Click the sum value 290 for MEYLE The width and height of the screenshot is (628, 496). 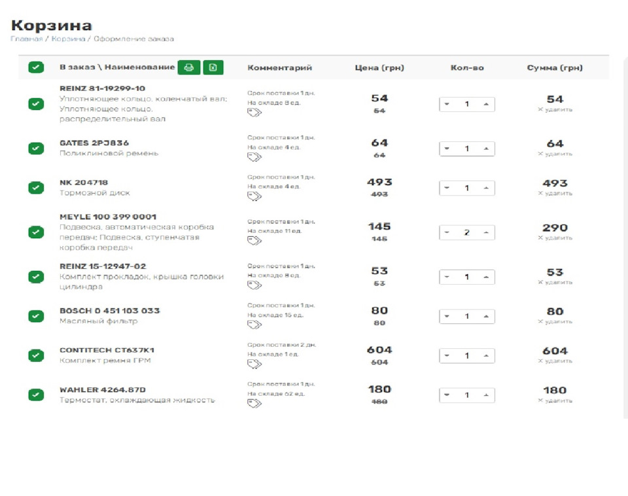click(x=555, y=228)
